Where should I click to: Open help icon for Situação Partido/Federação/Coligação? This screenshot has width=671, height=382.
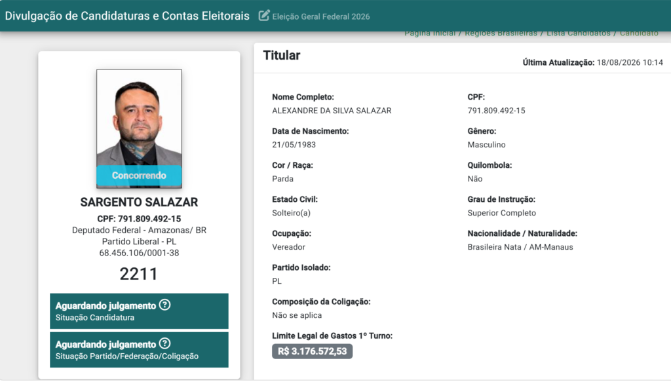point(164,343)
